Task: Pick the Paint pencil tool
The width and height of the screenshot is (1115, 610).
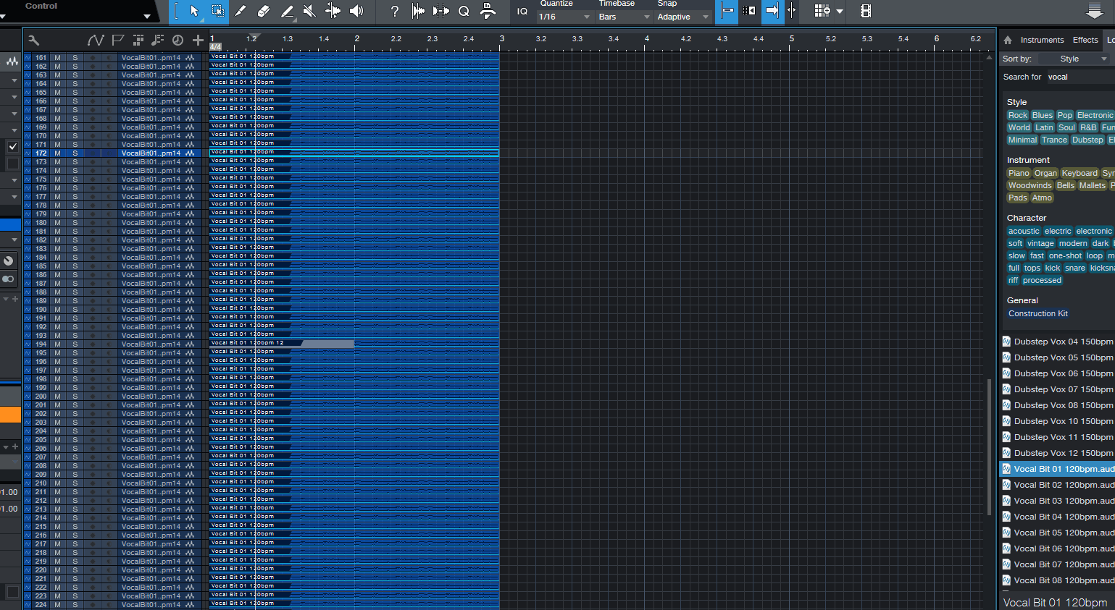Action: coord(287,11)
